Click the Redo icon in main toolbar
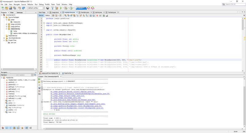Viewport: 246px width, 133px height. point(24,8)
